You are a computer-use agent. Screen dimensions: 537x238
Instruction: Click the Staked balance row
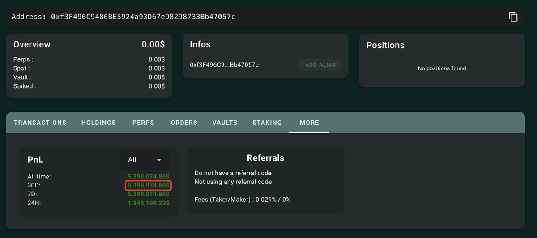coord(89,86)
